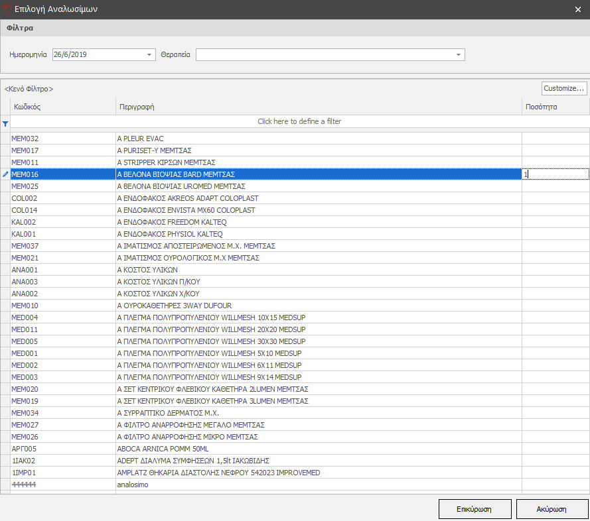Click the Ποσότητα cell of row MEM016
Image resolution: width=590 pixels, height=521 pixels.
coord(555,174)
